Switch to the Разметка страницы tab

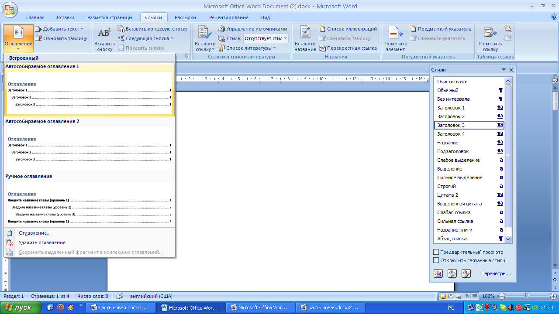(110, 17)
